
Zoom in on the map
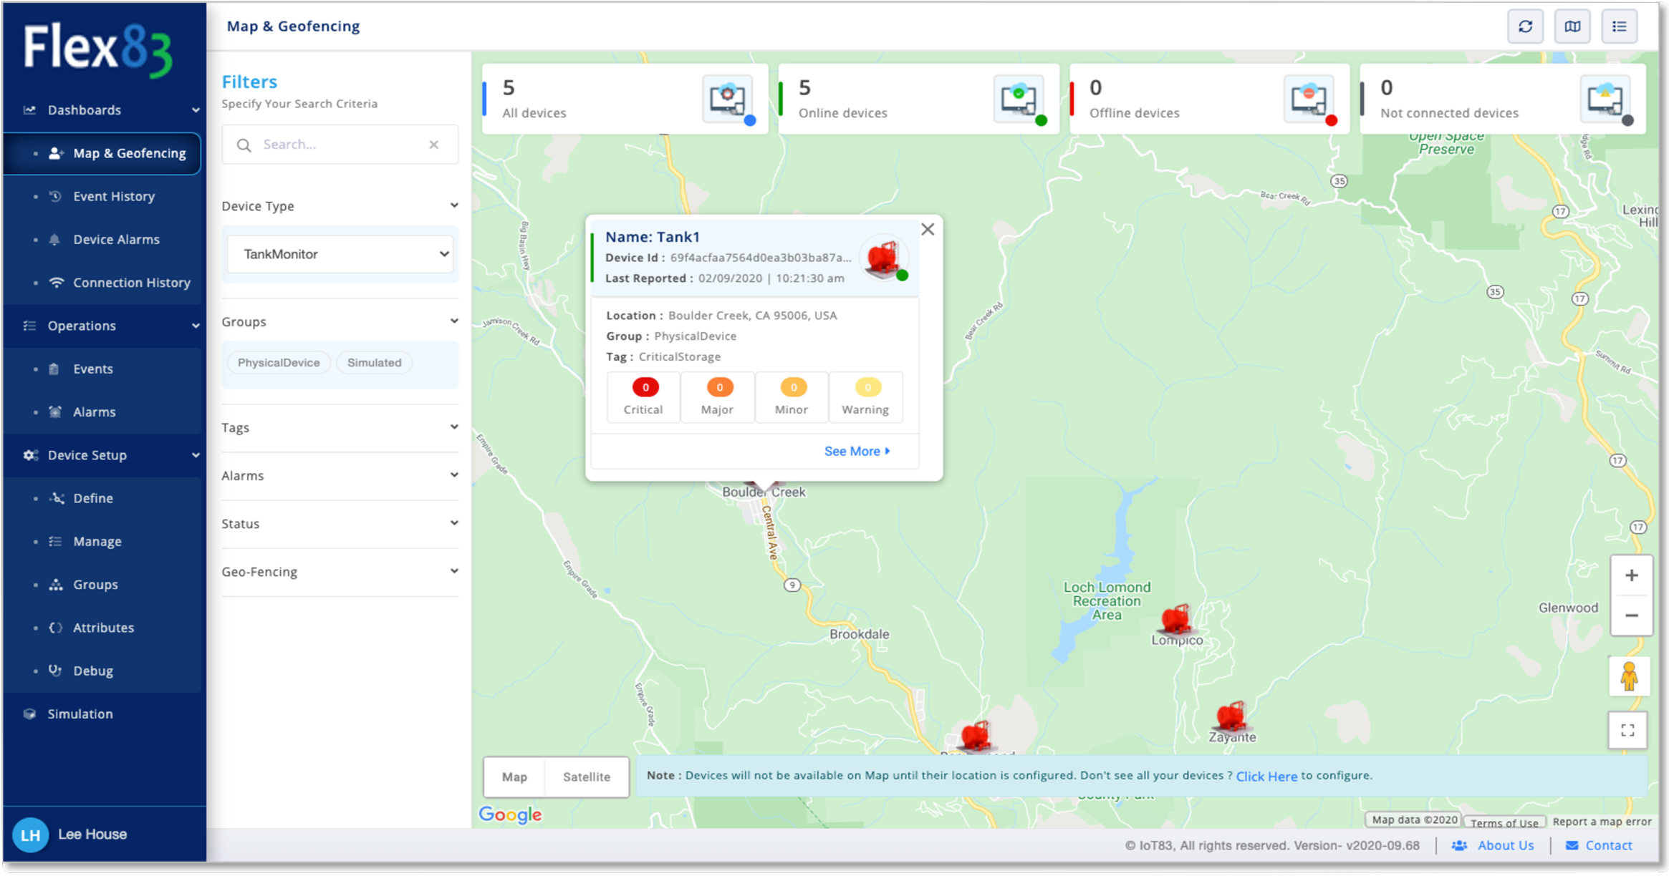coord(1631,575)
